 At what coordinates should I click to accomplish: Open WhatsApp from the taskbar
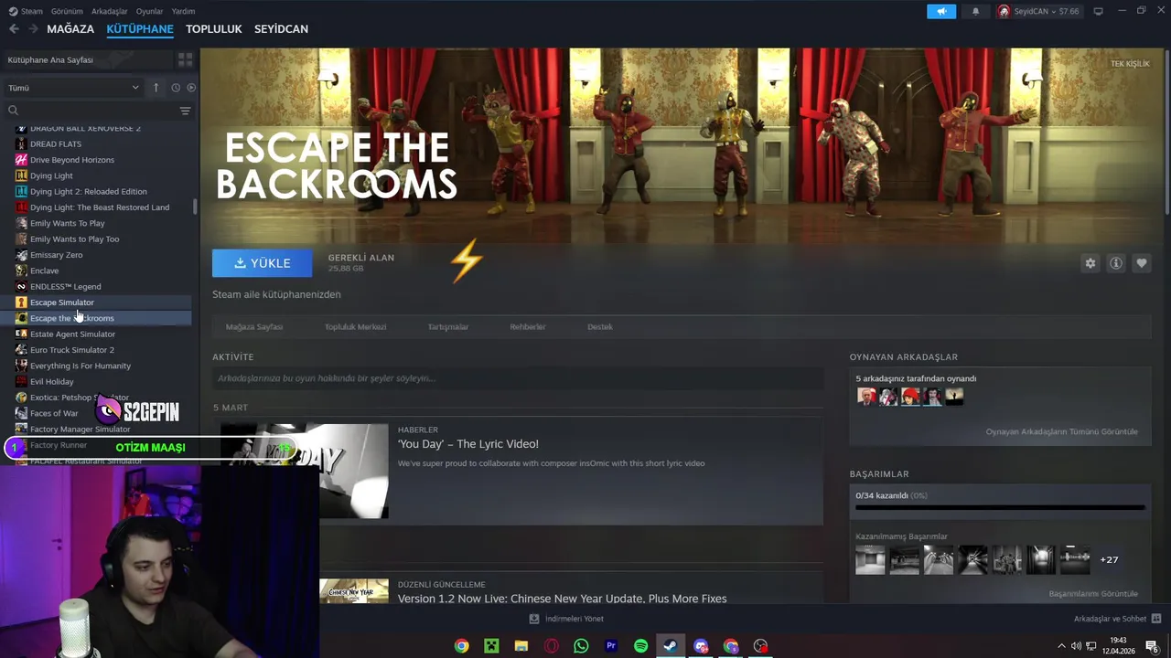tap(581, 646)
